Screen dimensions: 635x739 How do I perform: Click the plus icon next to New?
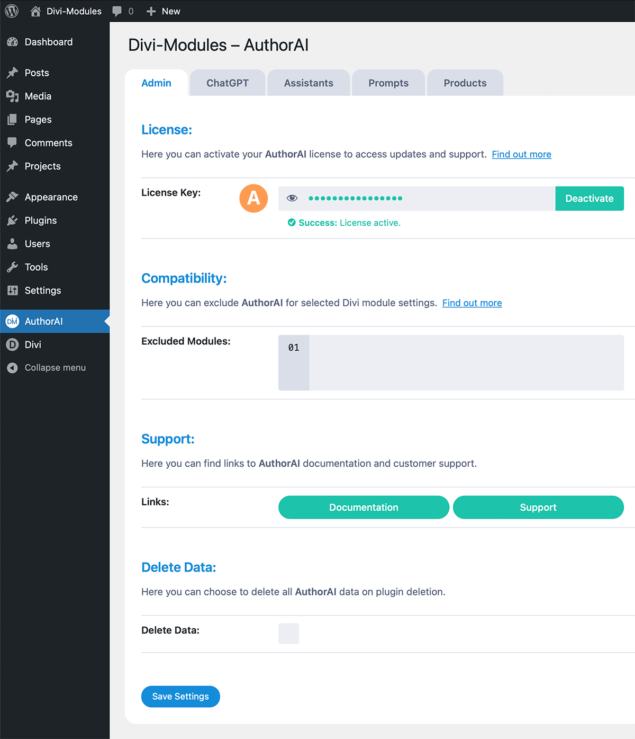151,11
